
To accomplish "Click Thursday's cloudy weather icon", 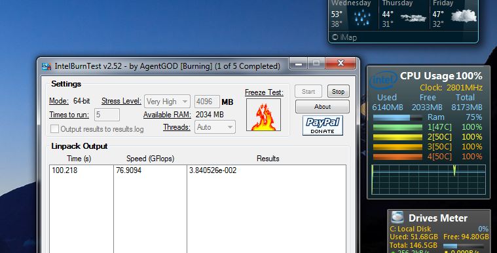I will pos(413,18).
